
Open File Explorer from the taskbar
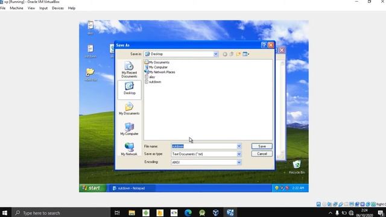click(x=131, y=213)
